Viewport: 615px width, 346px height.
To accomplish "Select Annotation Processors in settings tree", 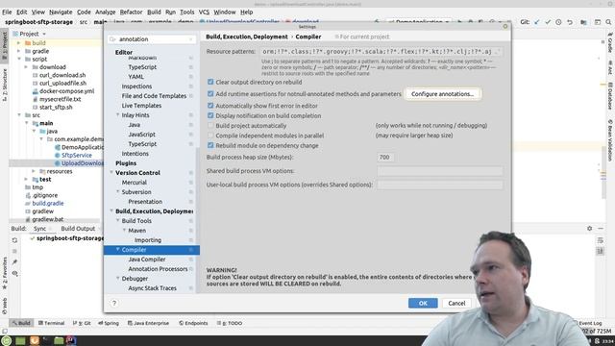I will pyautogui.click(x=158, y=269).
